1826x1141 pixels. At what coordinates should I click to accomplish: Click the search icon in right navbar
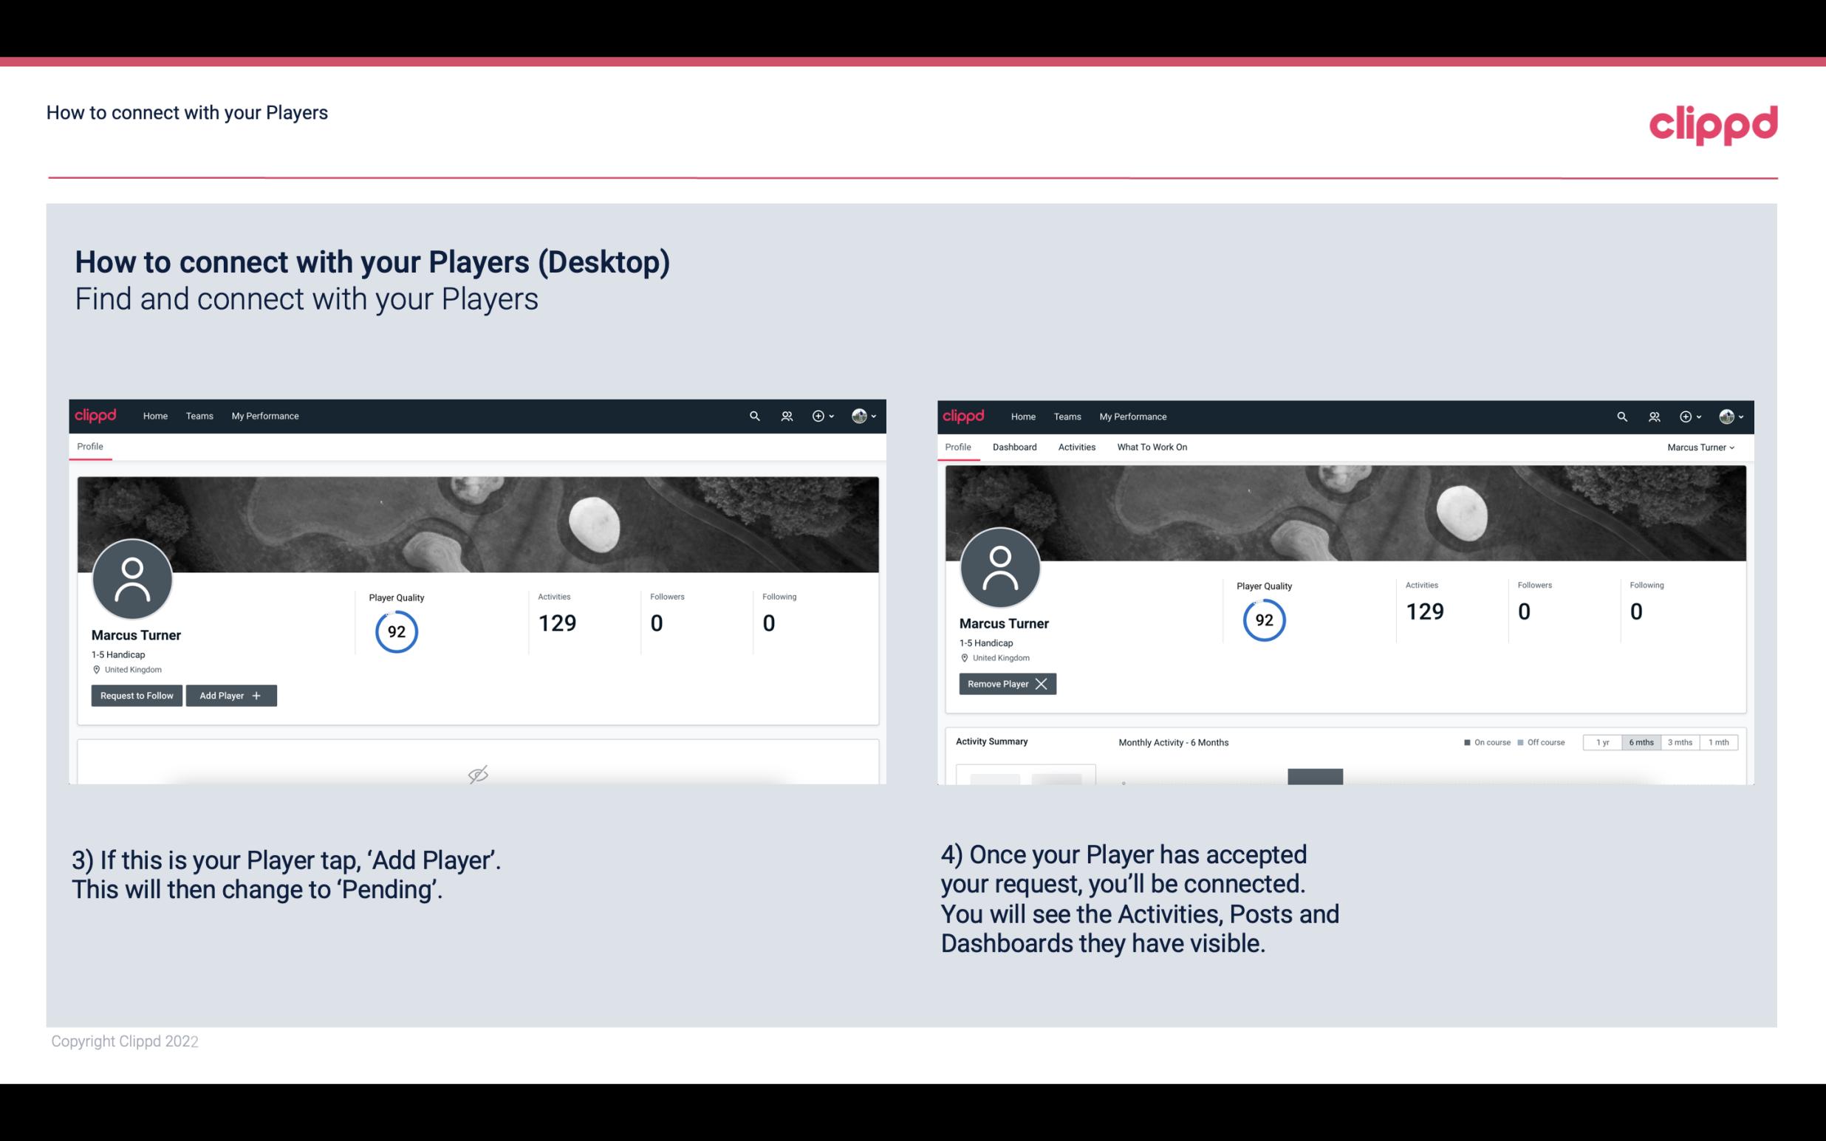(x=1621, y=417)
